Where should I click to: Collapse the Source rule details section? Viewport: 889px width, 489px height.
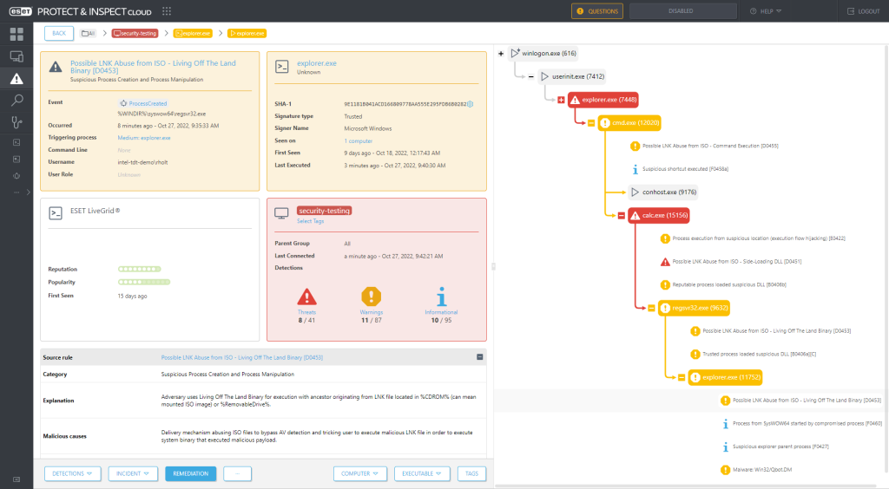[480, 356]
